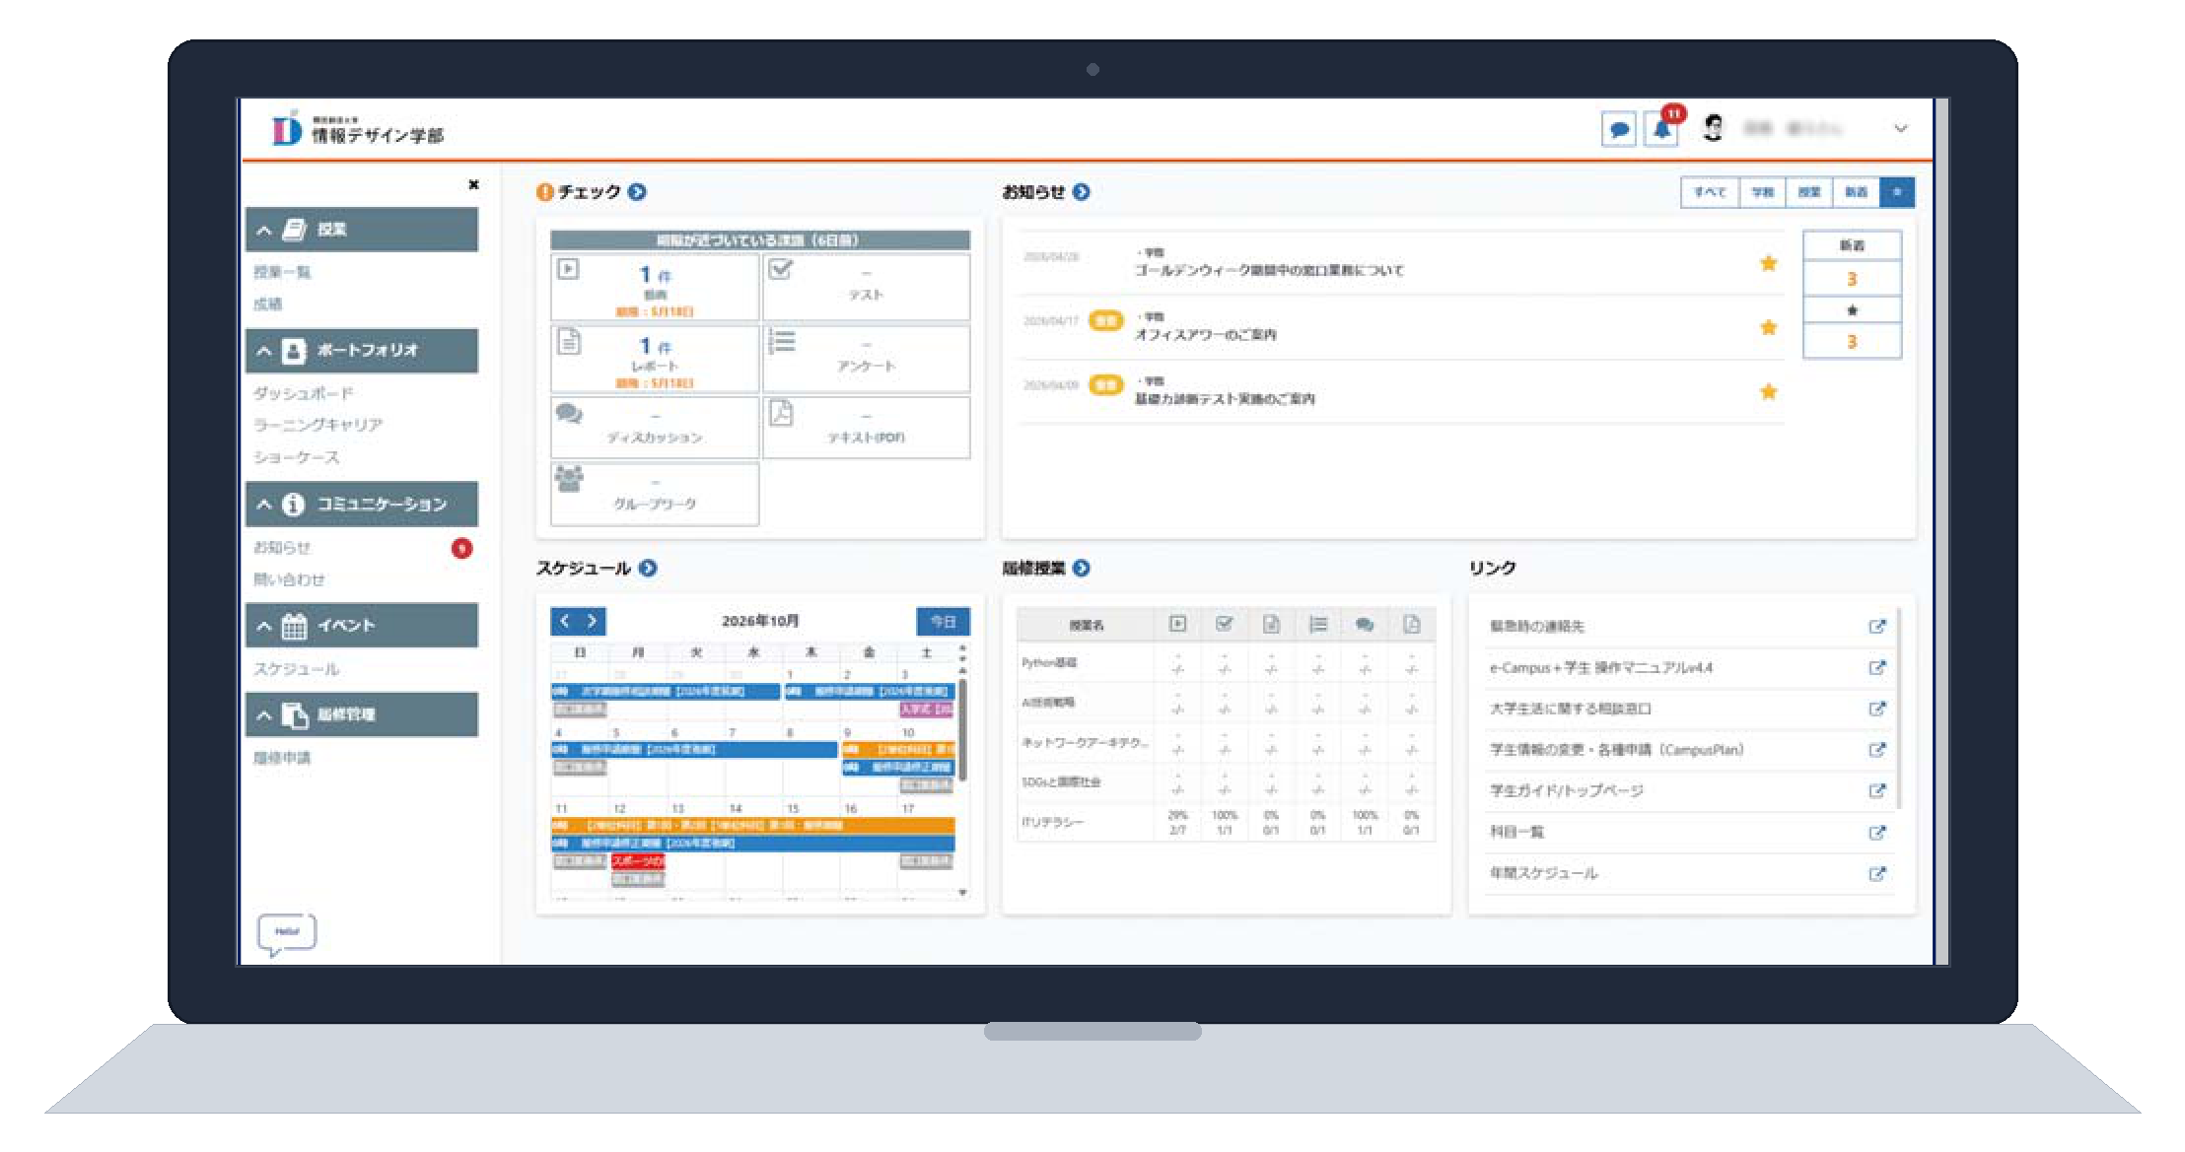Open 授業一覧 in the sidebar
2185x1152 pixels.
[282, 272]
